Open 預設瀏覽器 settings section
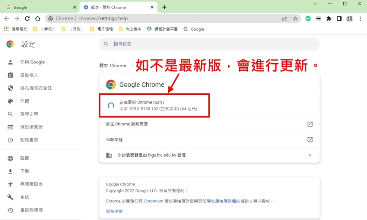367x220 pixels. pyautogui.click(x=31, y=127)
